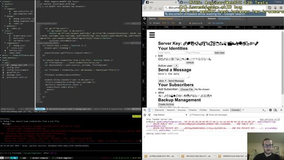Click the Create Archive button
Viewport: 284px width, 160px height.
[x=166, y=104]
